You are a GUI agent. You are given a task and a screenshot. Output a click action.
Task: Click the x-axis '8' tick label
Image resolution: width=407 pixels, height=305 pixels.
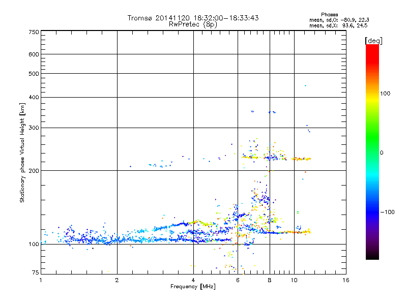(270, 280)
